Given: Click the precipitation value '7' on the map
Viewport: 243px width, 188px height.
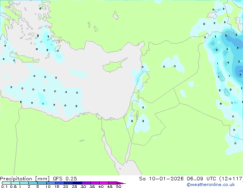Looking at the screenshot, I should 240,75.
